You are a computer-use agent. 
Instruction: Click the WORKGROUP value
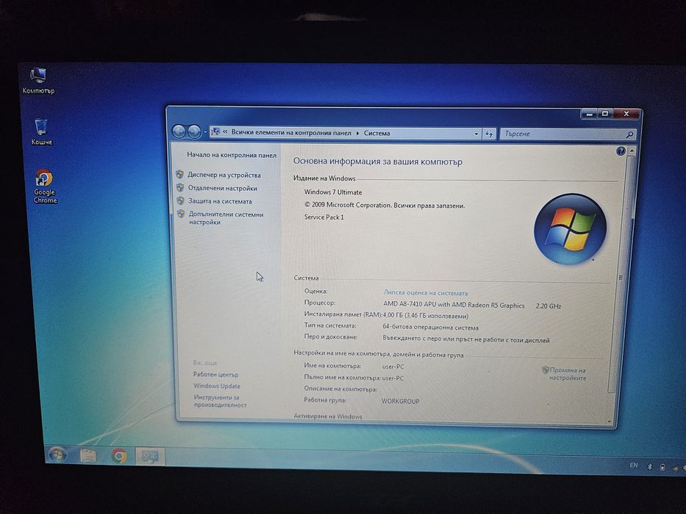click(x=400, y=401)
